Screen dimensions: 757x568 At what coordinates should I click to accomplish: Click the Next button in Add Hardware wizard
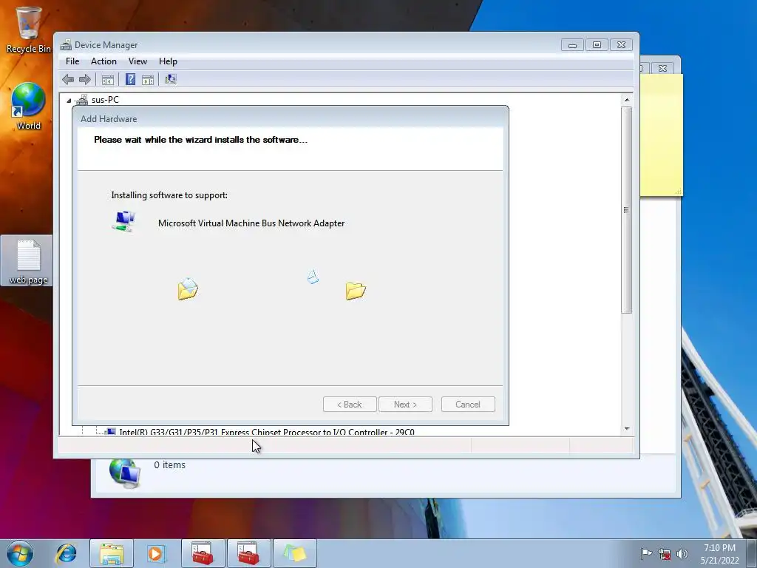[405, 405]
